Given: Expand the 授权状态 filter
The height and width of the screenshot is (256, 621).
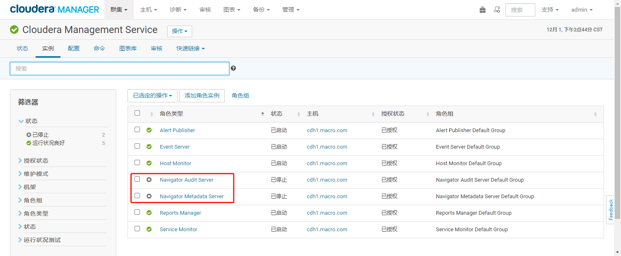Looking at the screenshot, I should coord(33,161).
